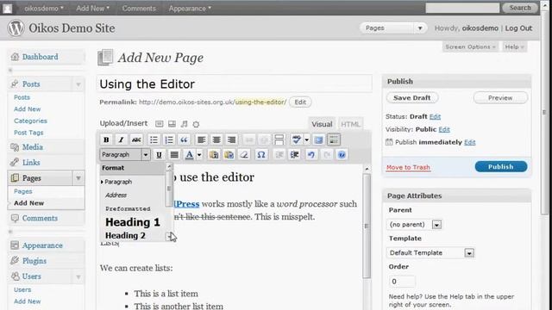Switch to the HTML editor tab
Image resolution: width=552 pixels, height=310 pixels.
[x=350, y=124]
